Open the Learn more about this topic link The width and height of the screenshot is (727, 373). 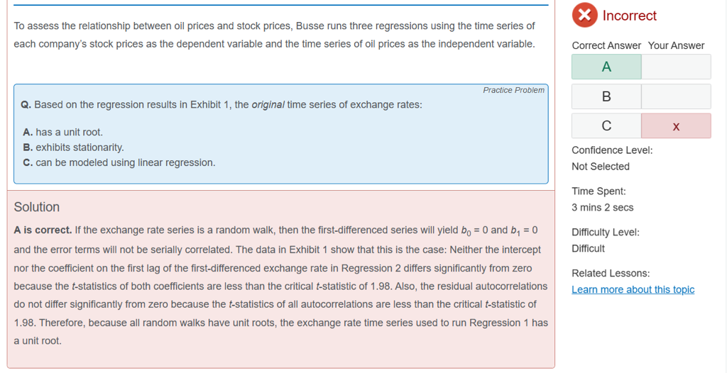(633, 289)
